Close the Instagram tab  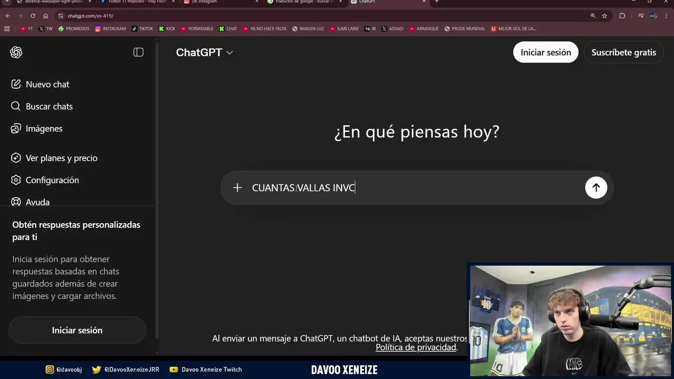257,2
